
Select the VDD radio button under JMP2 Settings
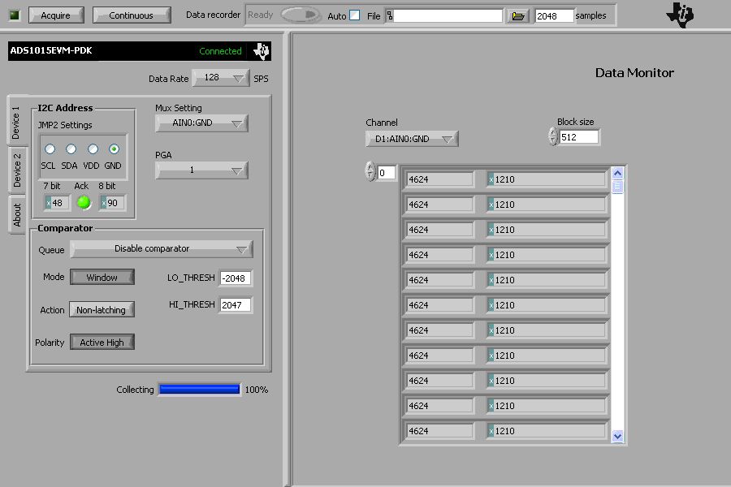92,149
